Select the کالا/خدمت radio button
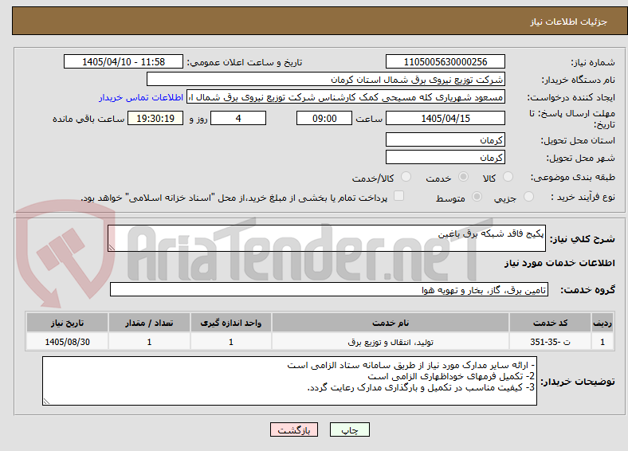628x451 pixels. 406,177
